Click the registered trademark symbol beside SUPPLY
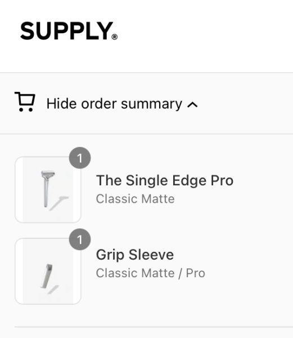The height and width of the screenshot is (338, 293). [115, 37]
